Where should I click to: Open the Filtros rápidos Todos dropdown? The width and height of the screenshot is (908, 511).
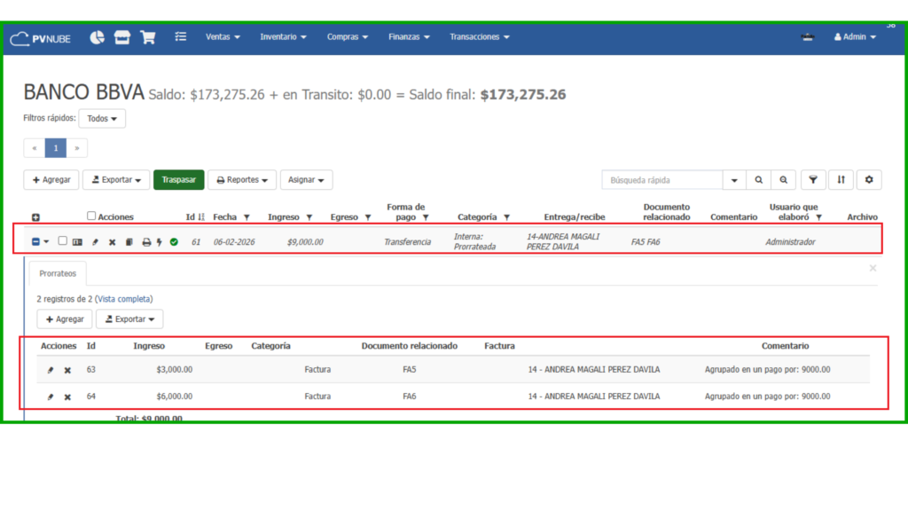click(x=102, y=118)
